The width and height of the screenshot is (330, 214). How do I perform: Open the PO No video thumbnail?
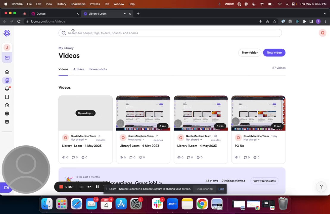pos(258,113)
